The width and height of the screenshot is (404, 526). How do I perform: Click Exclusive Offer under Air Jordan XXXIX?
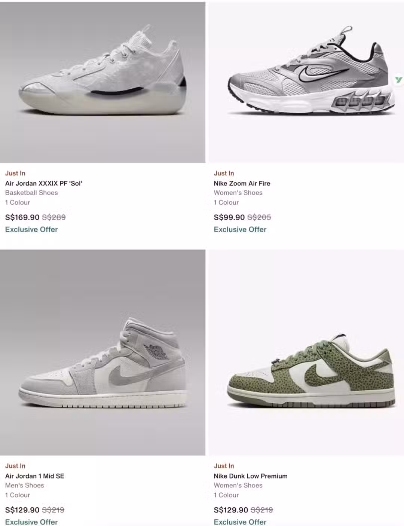[x=31, y=229]
